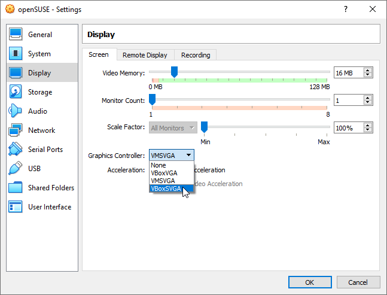Select the Shared Folders icon
The width and height of the screenshot is (387, 295).
click(x=16, y=188)
